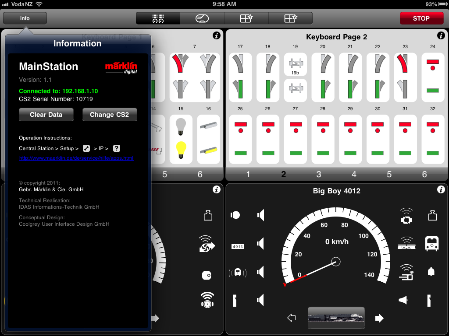Activate the cab radio sound function

238,272
